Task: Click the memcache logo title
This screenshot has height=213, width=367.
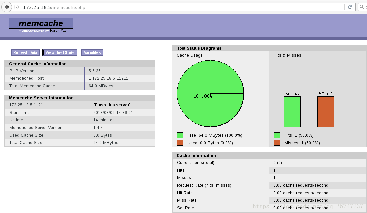Action: pos(41,23)
